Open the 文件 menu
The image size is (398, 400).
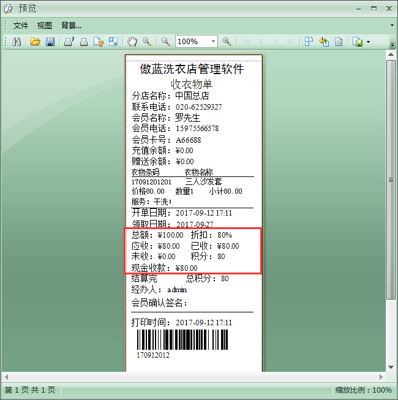tap(21, 26)
